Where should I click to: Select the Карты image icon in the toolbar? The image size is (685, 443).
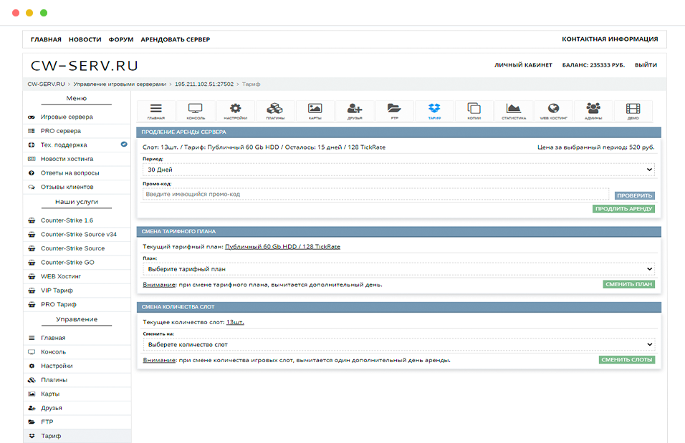[315, 110]
